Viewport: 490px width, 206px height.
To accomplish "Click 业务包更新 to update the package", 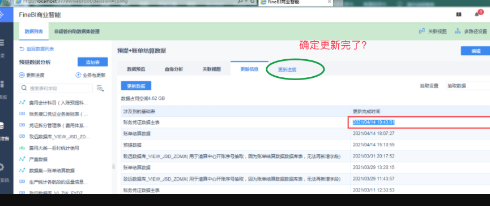I will point(91,75).
